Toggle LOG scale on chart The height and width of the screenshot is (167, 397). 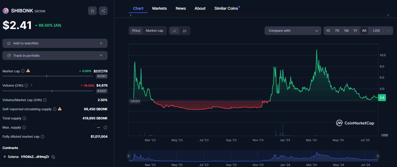coord(376,31)
